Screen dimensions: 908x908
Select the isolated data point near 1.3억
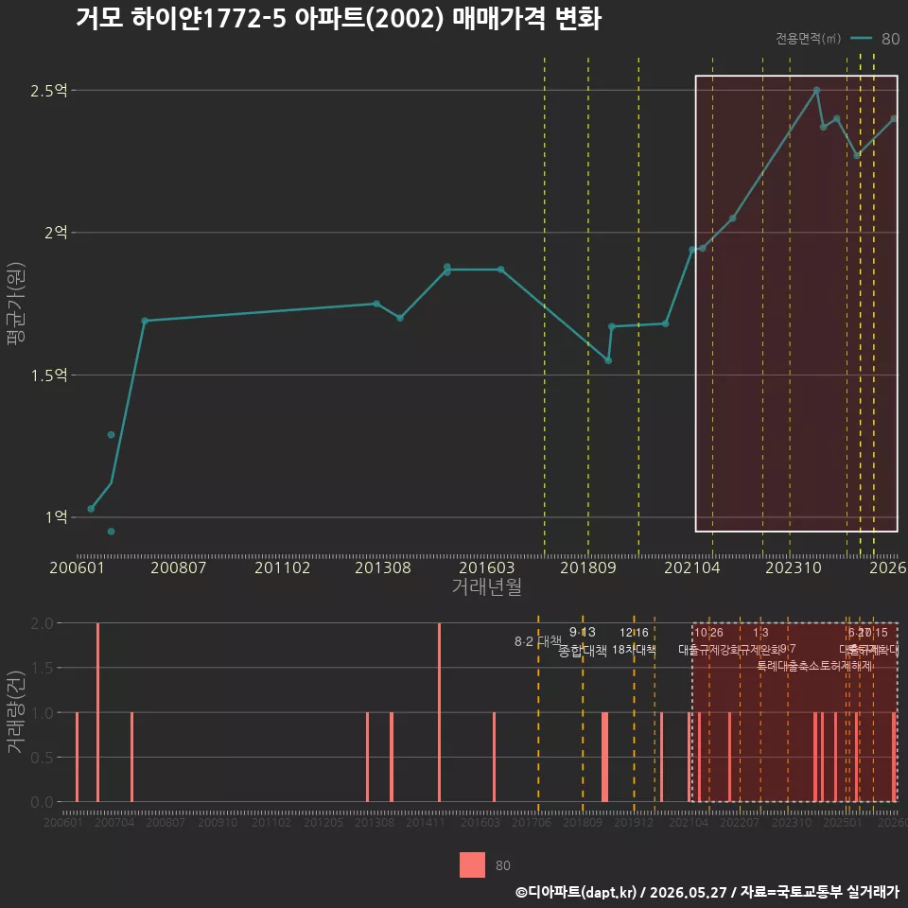click(112, 435)
